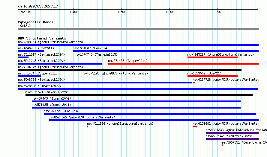Screen dimensions: 267x157
Task: Open nsv4245217 gnomADStructuralVariants label
Action: pos(220,54)
